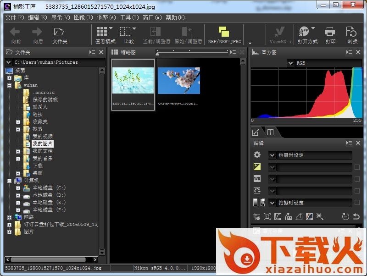This screenshot has height=276, width=367.
Task: Open the NR noise reduction tool
Action: (x=257, y=217)
